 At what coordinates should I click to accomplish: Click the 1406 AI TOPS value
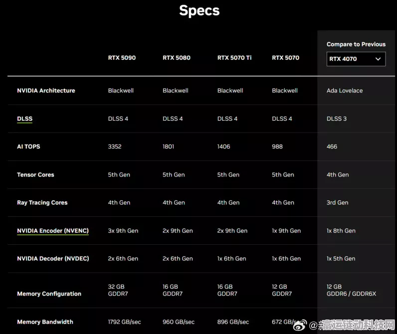tap(224, 147)
